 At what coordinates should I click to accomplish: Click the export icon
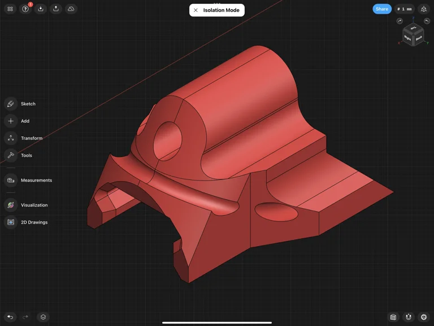tap(56, 9)
